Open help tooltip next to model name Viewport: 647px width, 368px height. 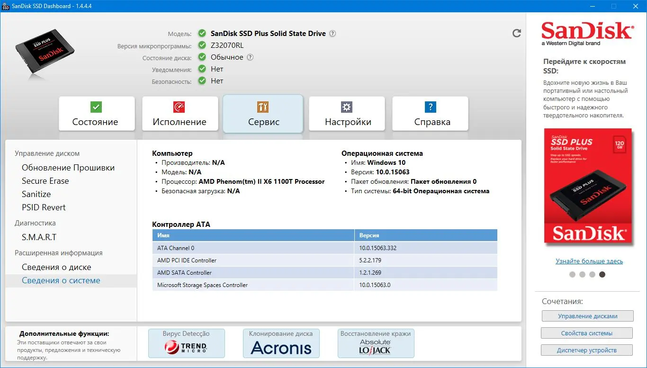point(333,34)
